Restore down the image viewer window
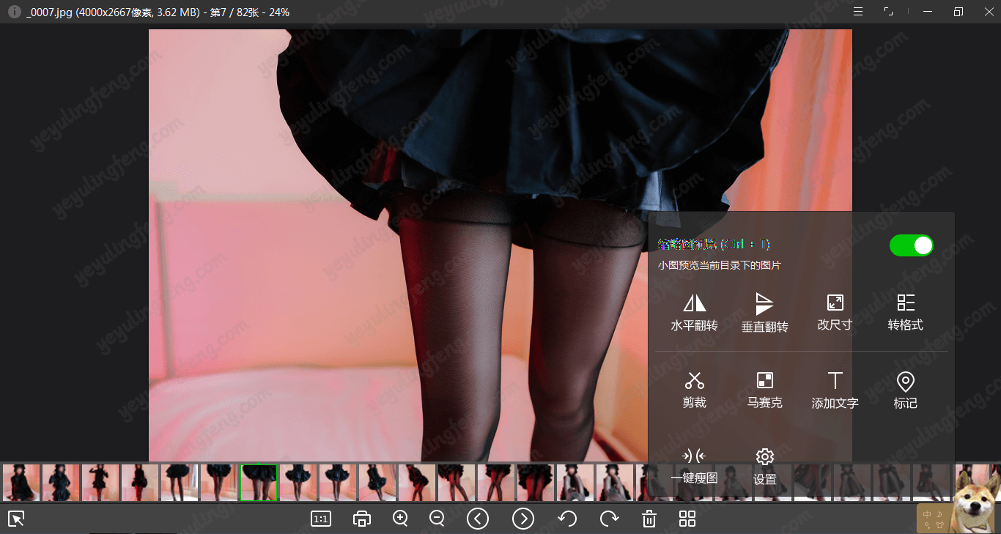The image size is (1001, 534). [958, 12]
